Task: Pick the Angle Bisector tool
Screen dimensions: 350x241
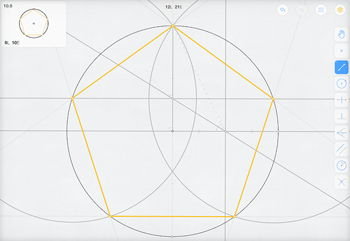Action: 341,133
